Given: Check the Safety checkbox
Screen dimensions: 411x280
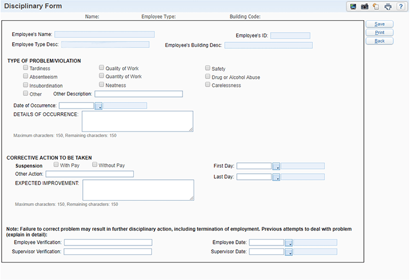Looking at the screenshot, I should pos(208,68).
